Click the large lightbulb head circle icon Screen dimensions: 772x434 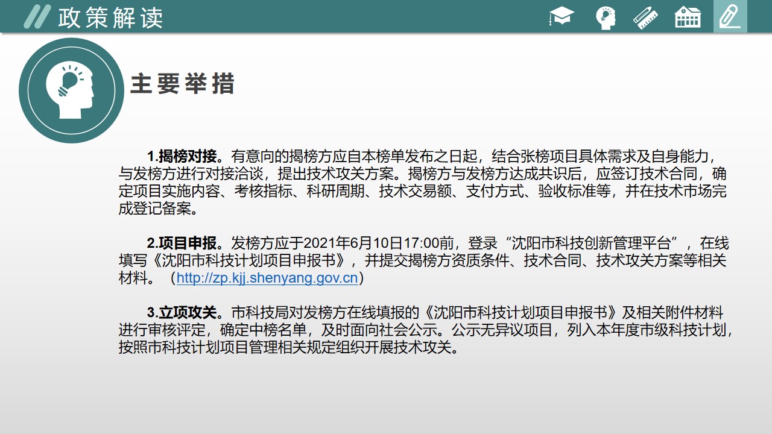[71, 90]
